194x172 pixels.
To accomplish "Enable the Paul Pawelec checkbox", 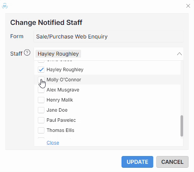I will [x=41, y=120].
